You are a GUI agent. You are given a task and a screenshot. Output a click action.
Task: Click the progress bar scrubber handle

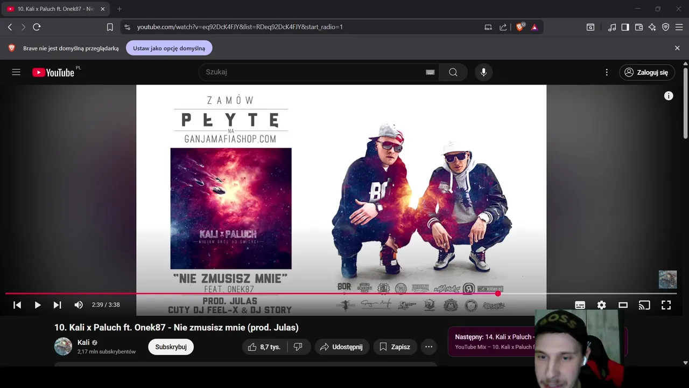[498, 294]
